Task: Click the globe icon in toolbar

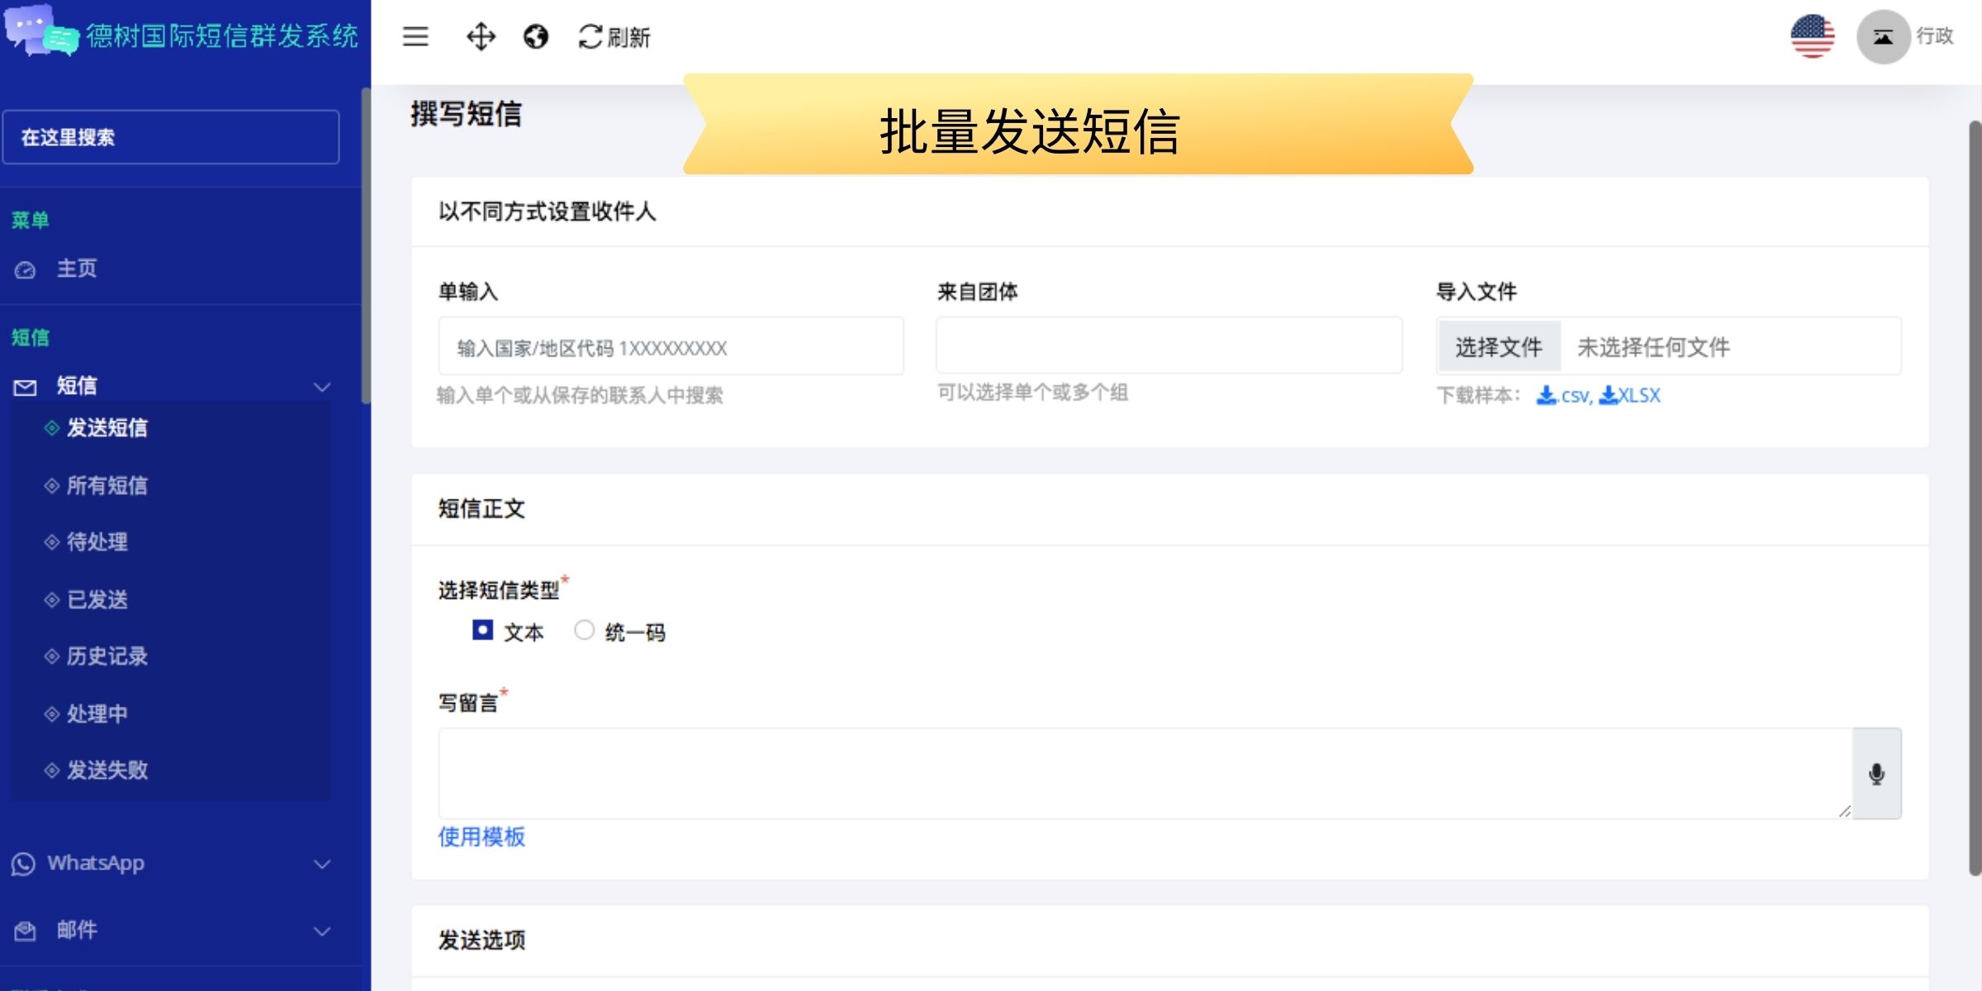Action: click(x=536, y=36)
